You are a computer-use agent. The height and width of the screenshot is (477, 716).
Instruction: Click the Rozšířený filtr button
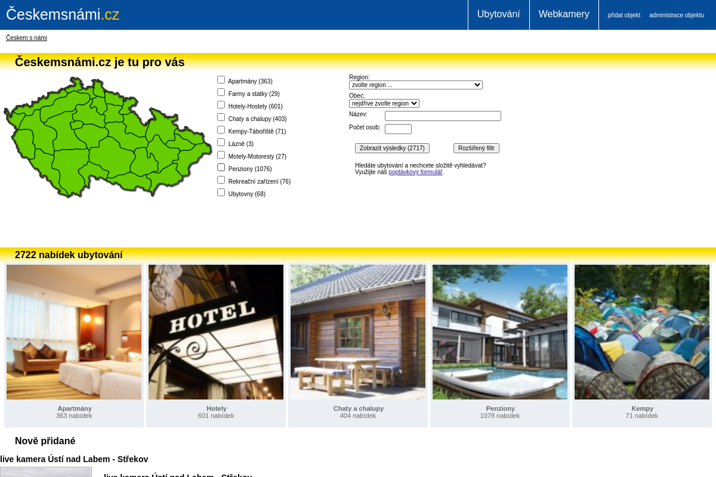coord(476,148)
